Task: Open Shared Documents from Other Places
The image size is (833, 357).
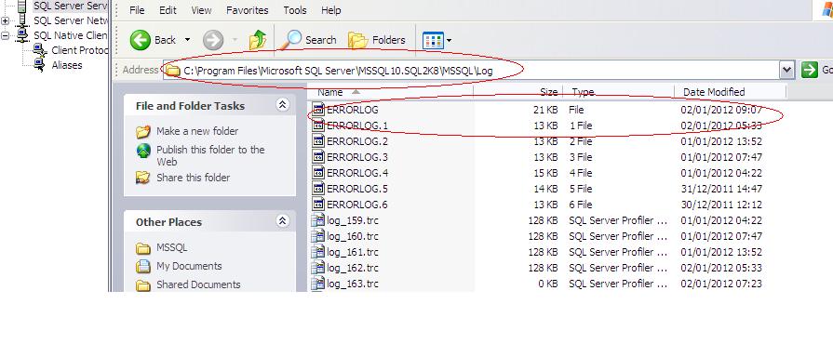Action: tap(198, 284)
